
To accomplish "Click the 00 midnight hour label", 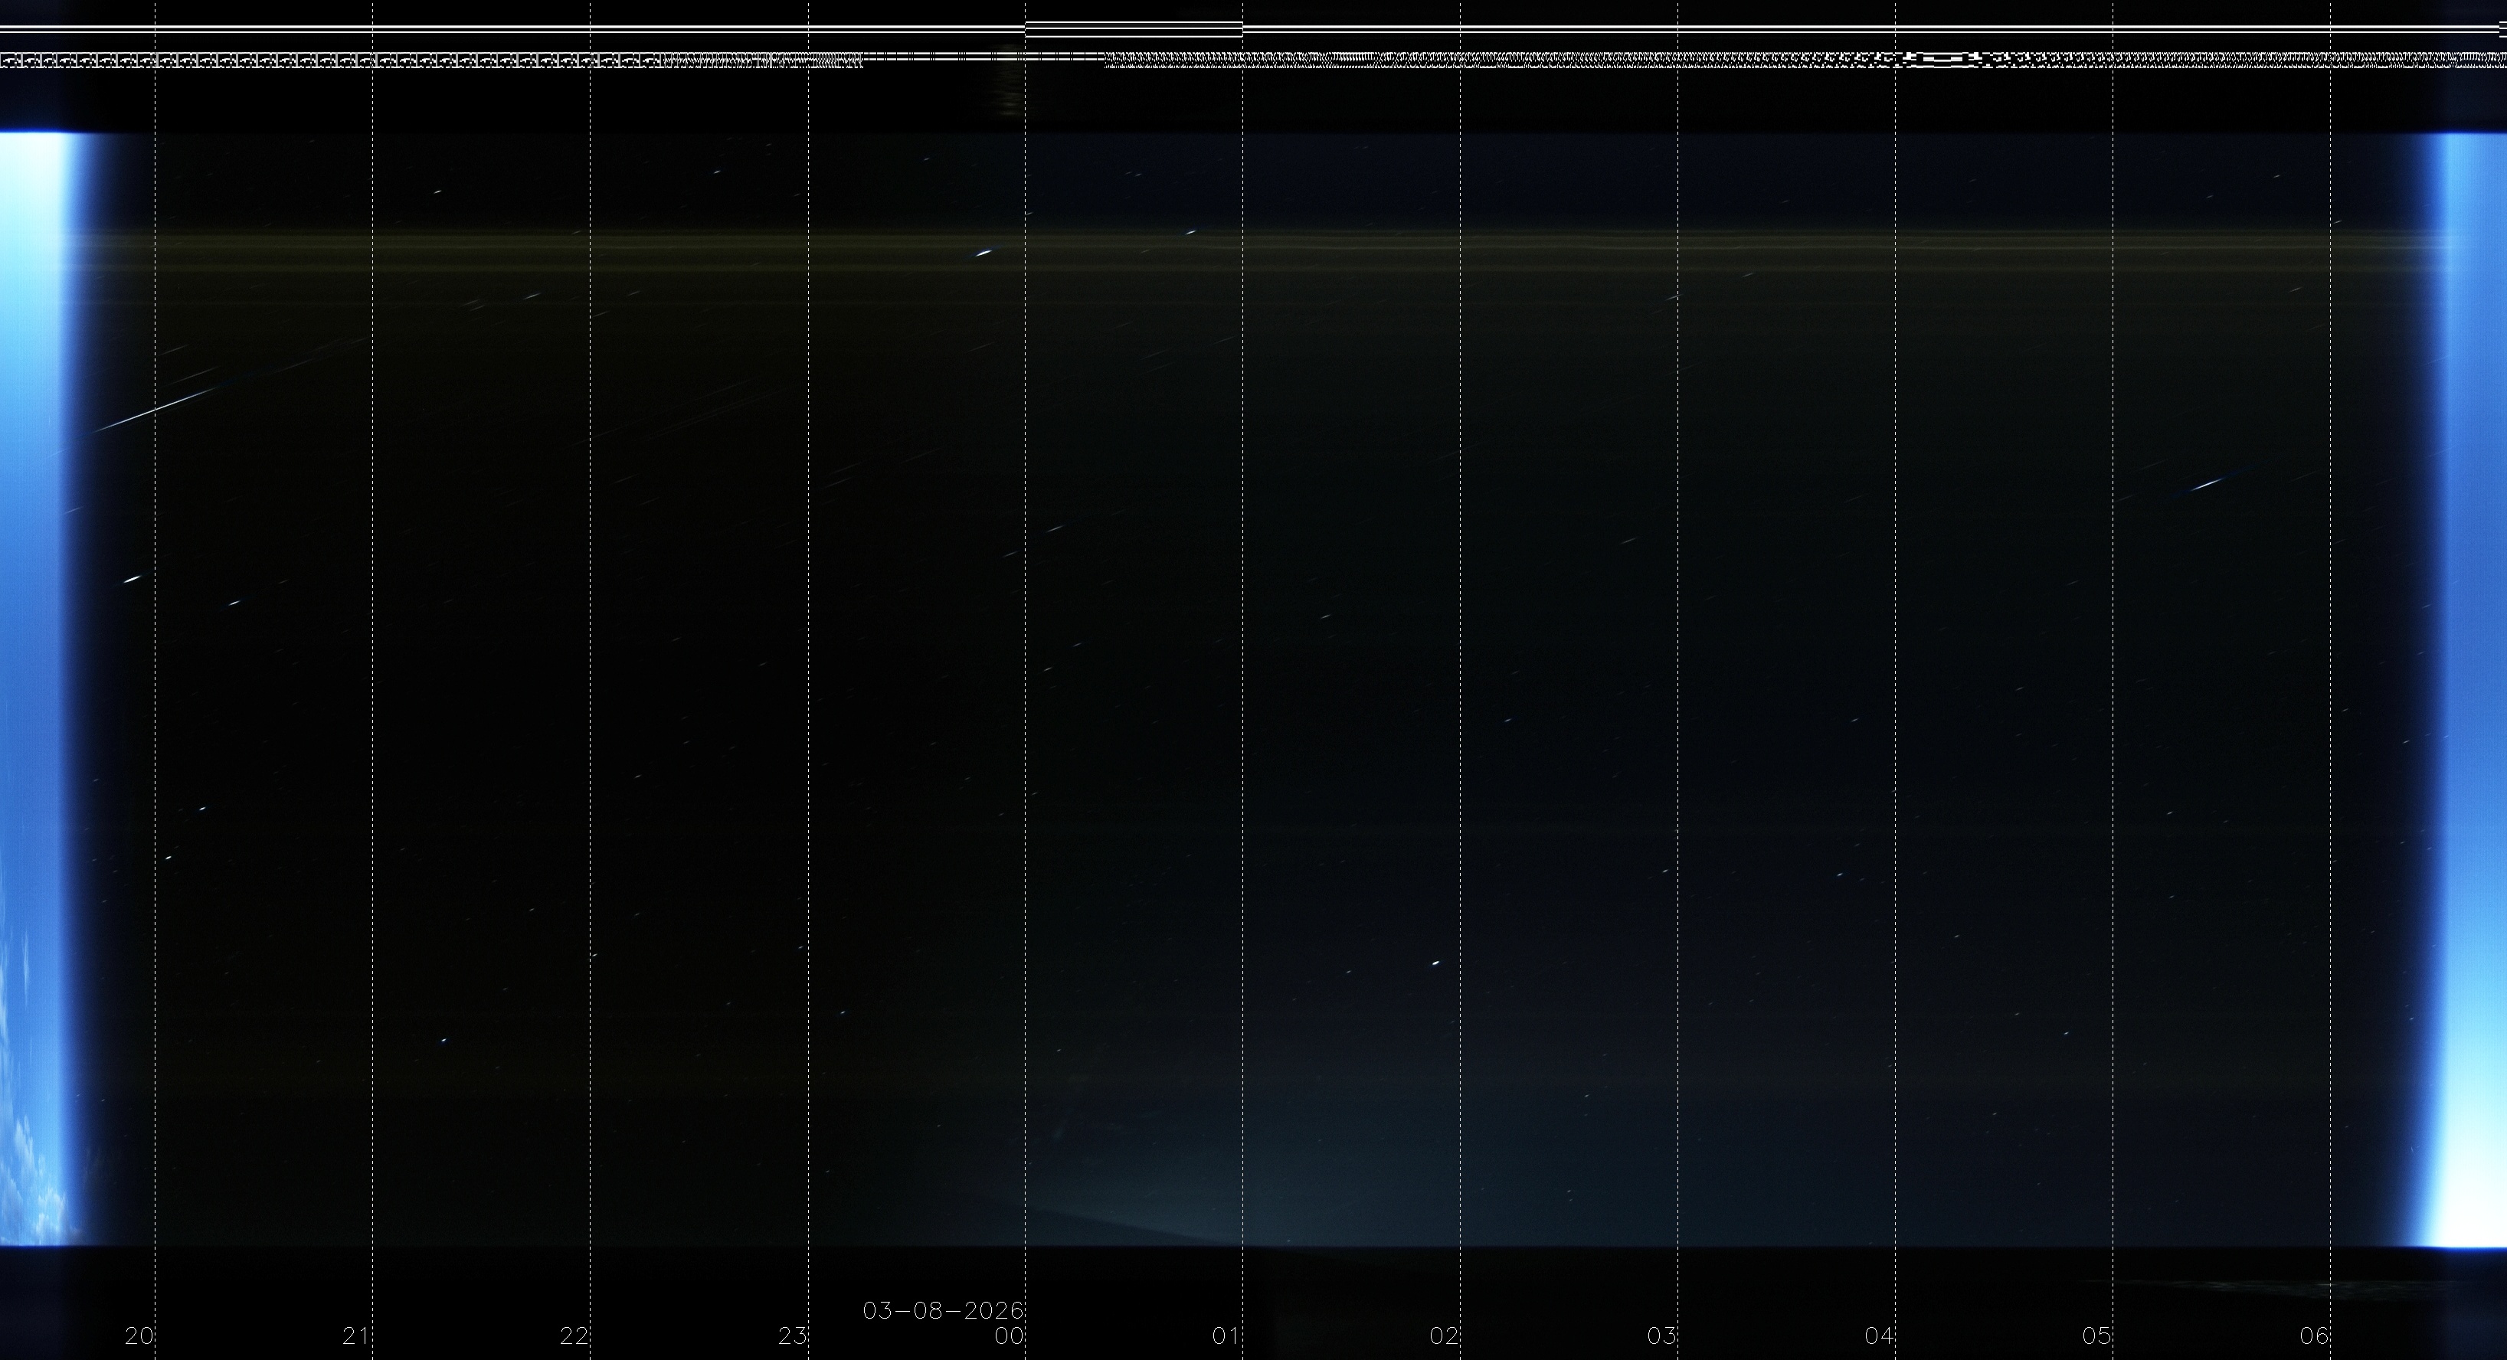I will tap(1010, 1337).
